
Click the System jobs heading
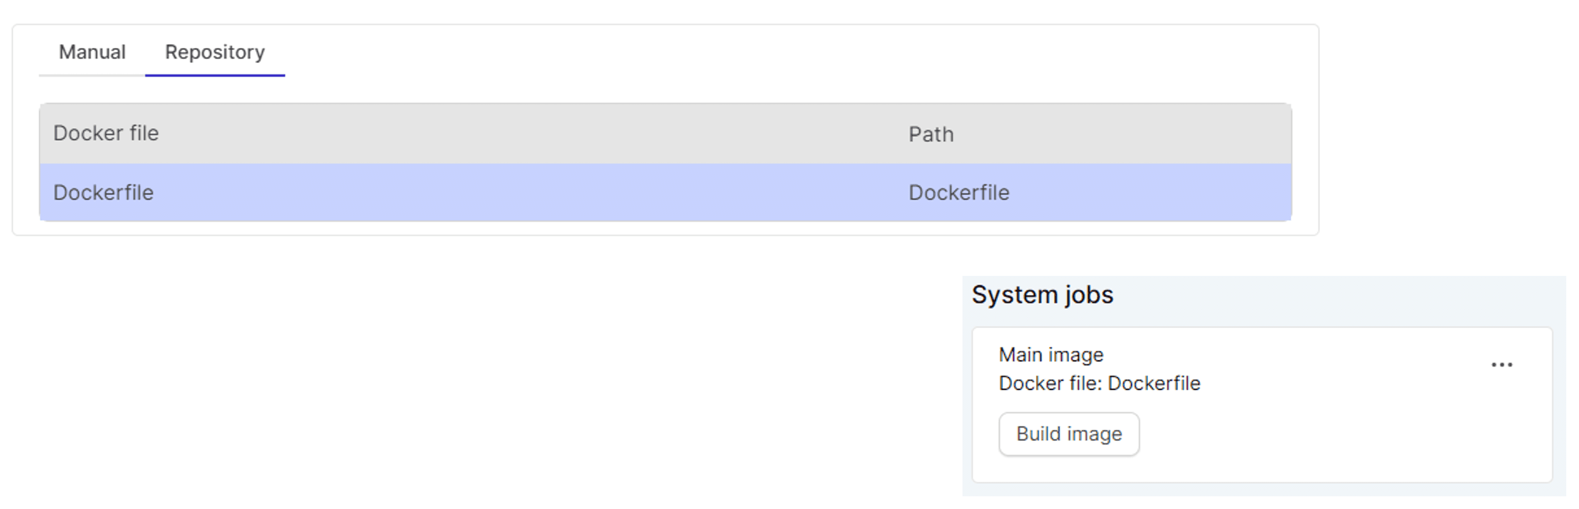(x=1042, y=295)
